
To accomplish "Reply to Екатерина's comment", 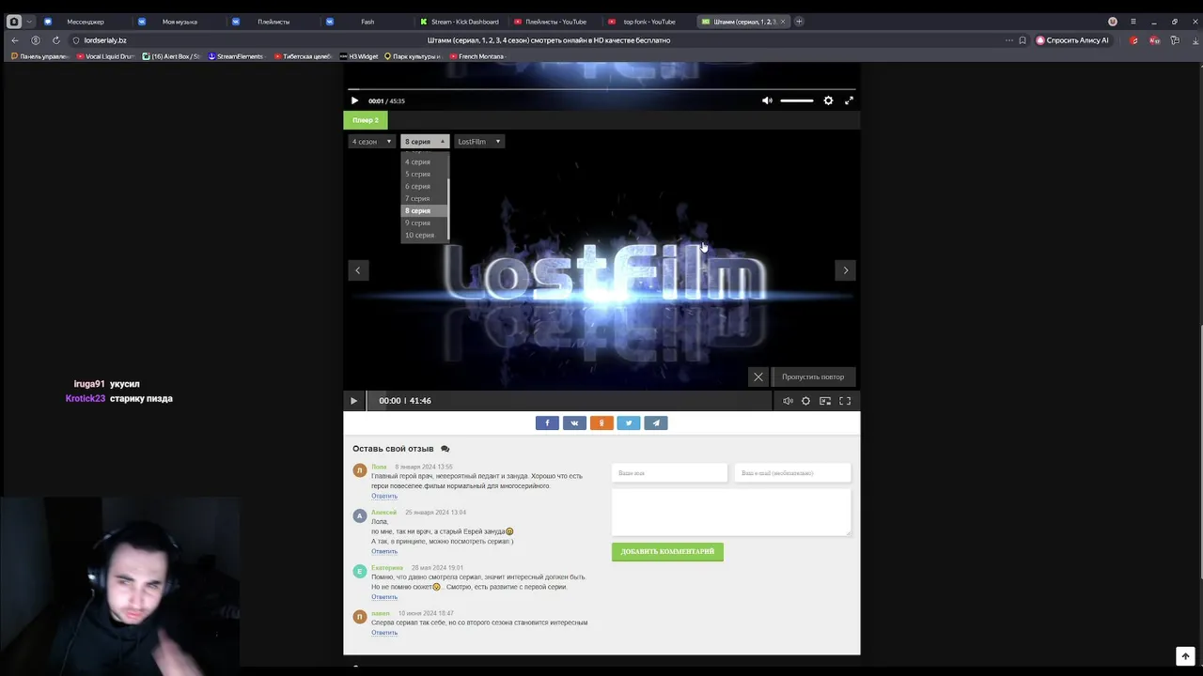I will click(x=384, y=597).
